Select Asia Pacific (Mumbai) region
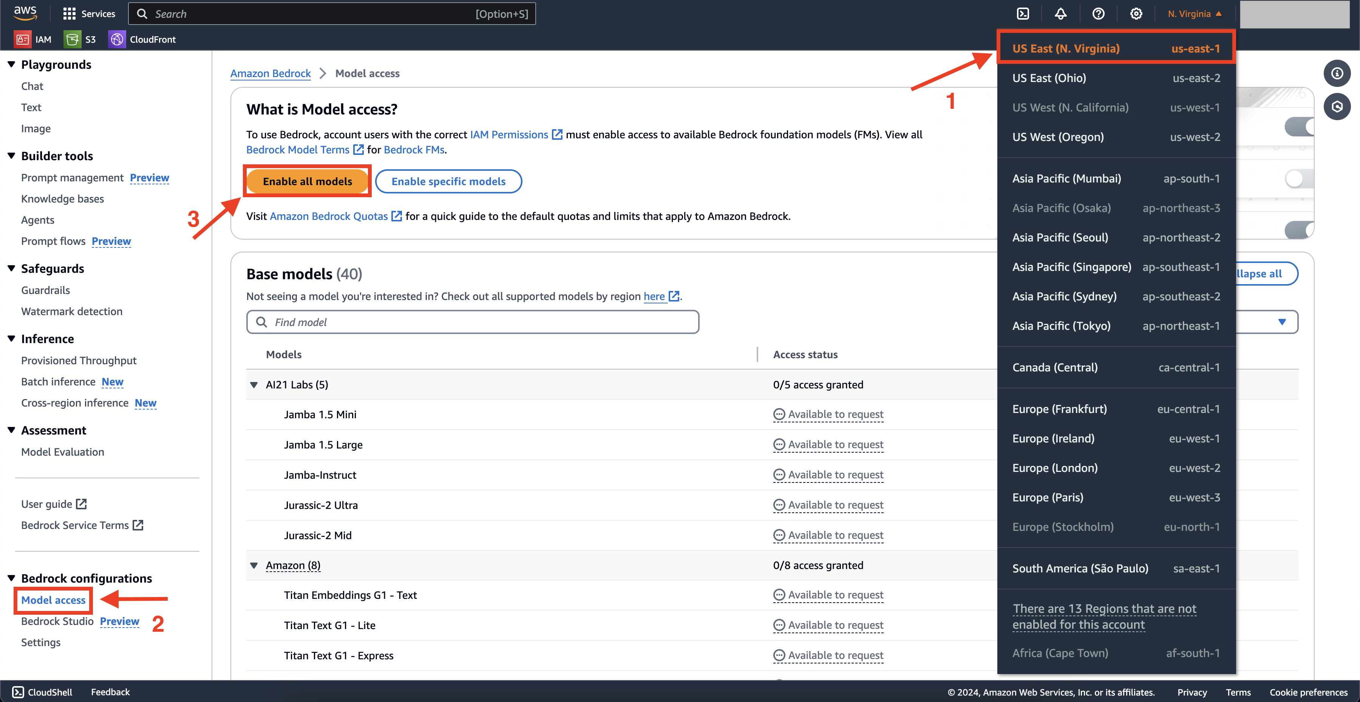The height and width of the screenshot is (702, 1360). [x=1116, y=178]
